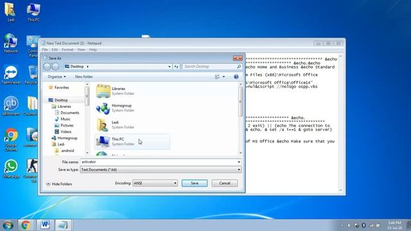Click the Cancel button
Screen dimensions: 411x231
tap(225, 183)
